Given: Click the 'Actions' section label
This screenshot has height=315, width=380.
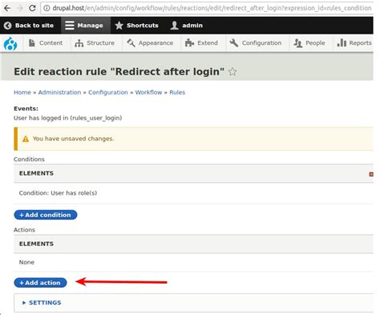Looking at the screenshot, I should click(x=24, y=230).
